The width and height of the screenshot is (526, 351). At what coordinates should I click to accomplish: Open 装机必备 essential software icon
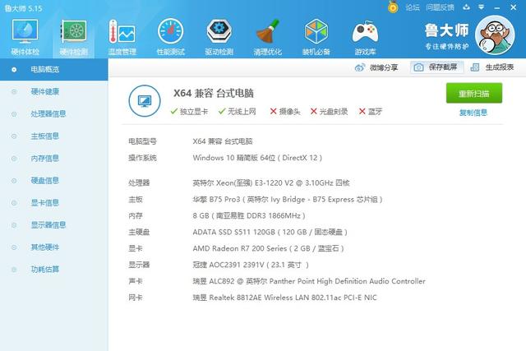pos(316,36)
